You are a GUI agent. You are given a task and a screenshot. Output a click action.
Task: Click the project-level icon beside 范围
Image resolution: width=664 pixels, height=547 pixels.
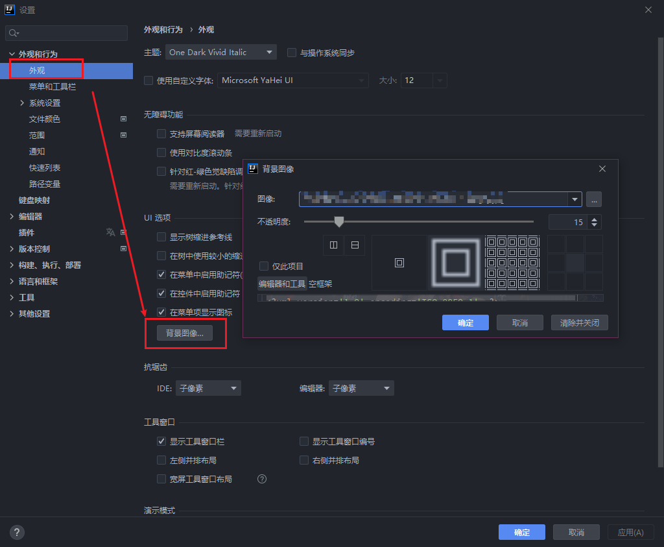[124, 135]
